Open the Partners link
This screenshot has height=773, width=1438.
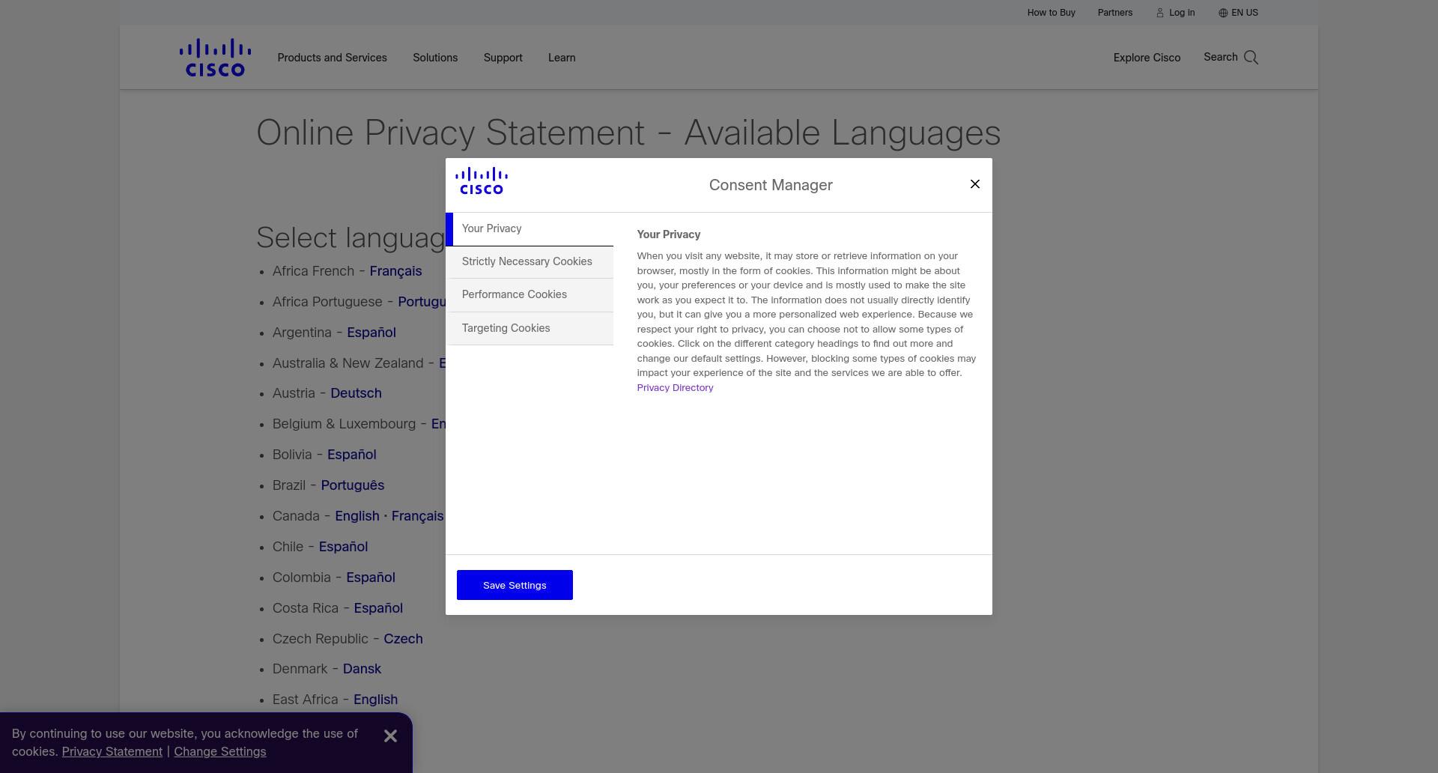1114,13
